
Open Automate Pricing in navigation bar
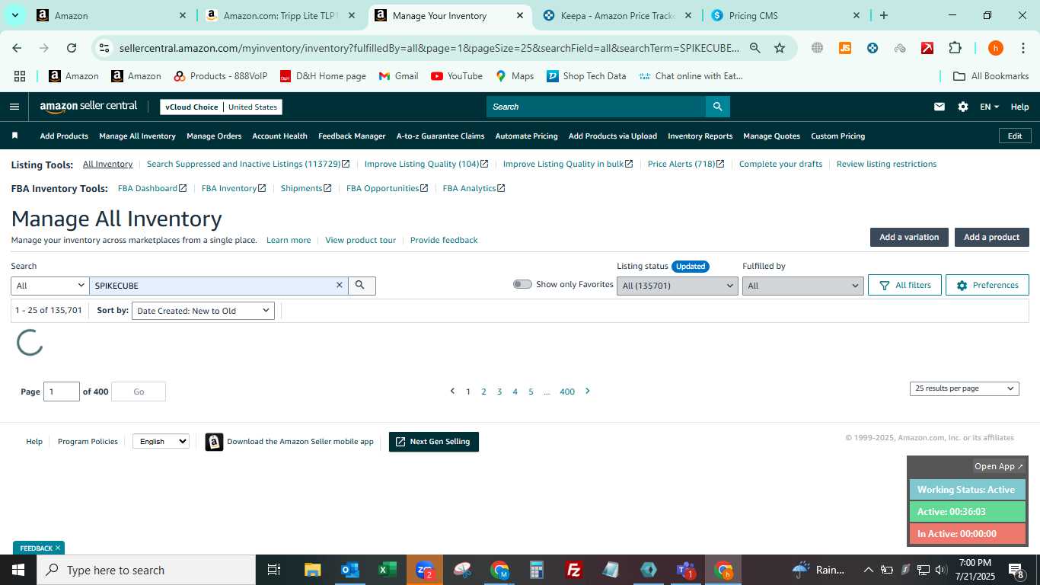point(526,136)
